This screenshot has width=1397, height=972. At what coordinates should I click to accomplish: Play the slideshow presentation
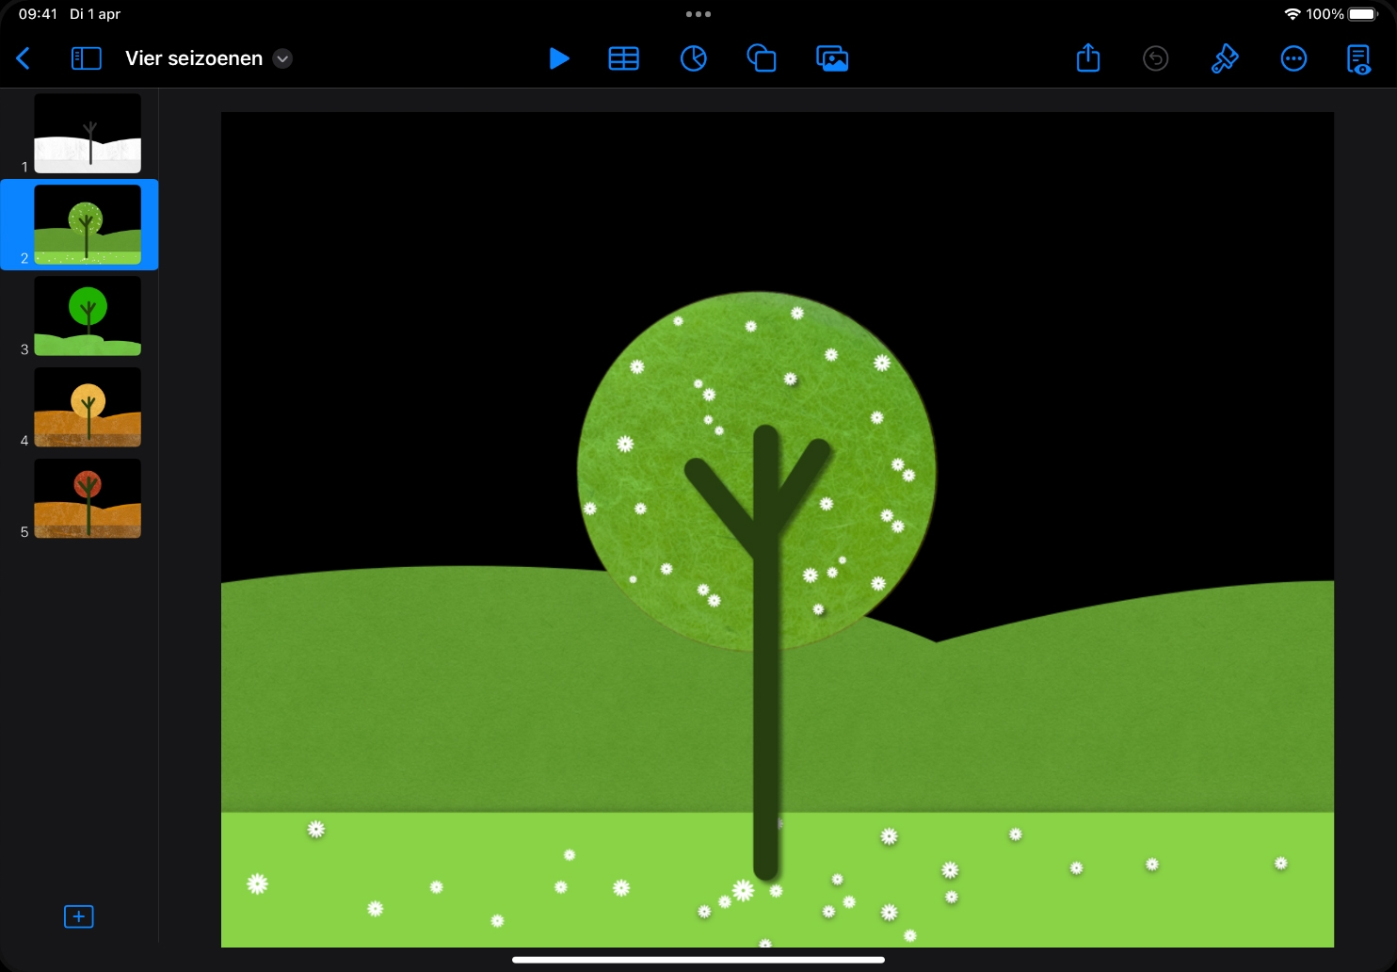tap(558, 58)
